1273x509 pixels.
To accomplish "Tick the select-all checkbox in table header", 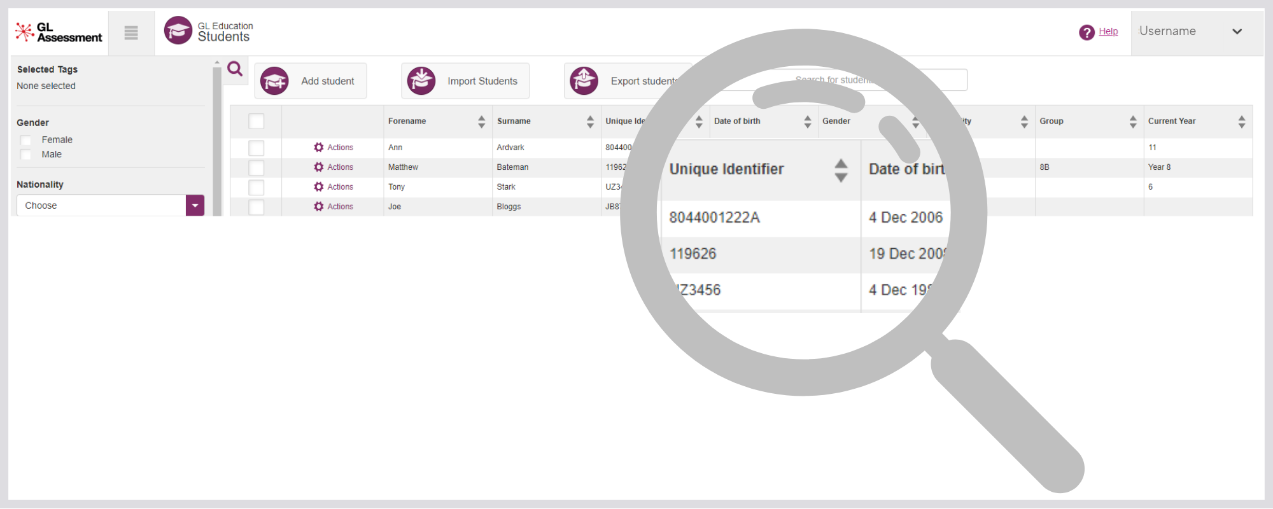I will click(256, 122).
